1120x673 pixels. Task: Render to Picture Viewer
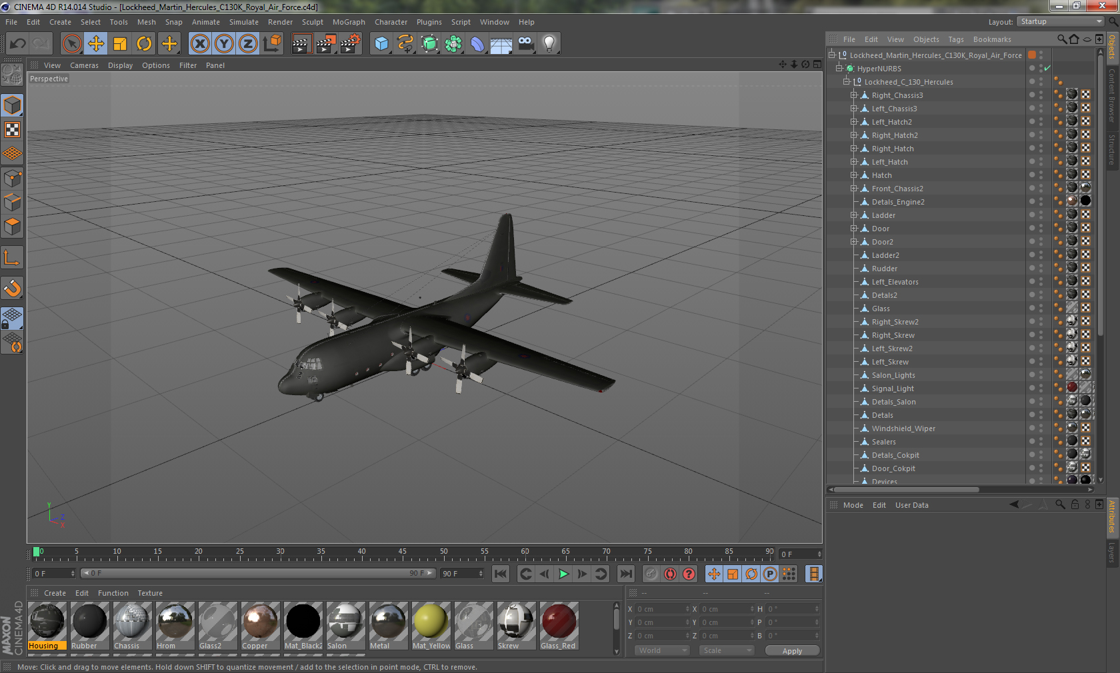326,44
